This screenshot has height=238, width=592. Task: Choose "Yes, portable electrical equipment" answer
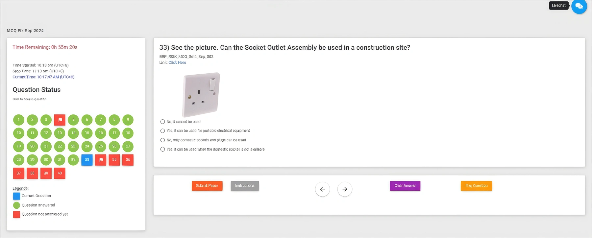pyautogui.click(x=162, y=131)
